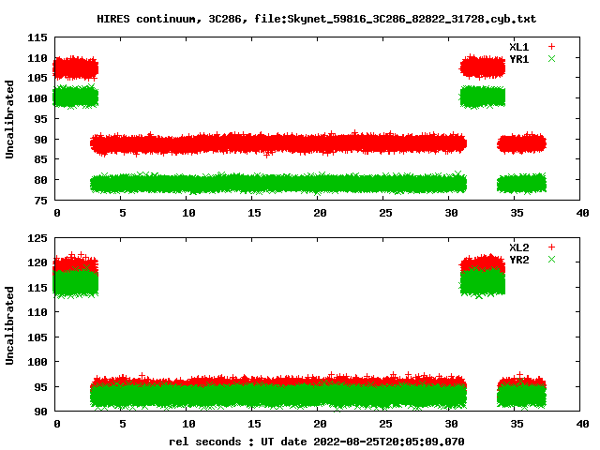The image size is (600, 450).
Task: Click x-axis tick 20 under the XL1/YR1 plot
Action: pos(320,213)
